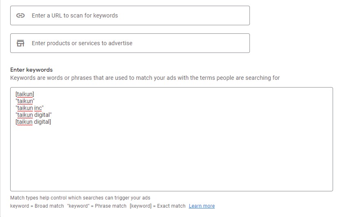The width and height of the screenshot is (342, 217).
Task: Click the "Enter keywords" heading
Action: pos(31,70)
